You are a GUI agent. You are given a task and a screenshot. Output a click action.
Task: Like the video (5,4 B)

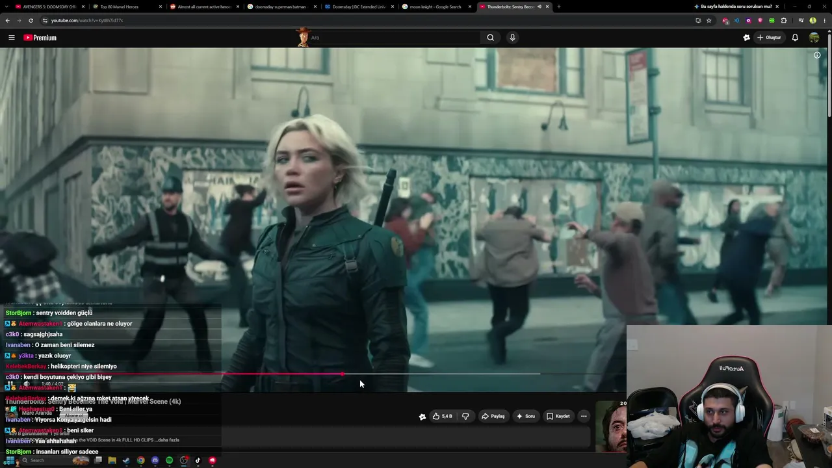443,416
